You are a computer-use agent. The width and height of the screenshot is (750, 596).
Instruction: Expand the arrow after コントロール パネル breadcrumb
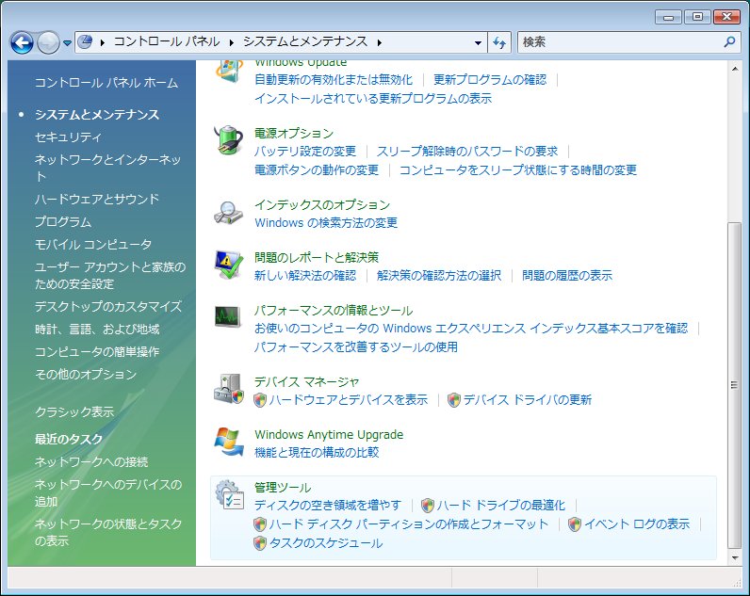232,42
